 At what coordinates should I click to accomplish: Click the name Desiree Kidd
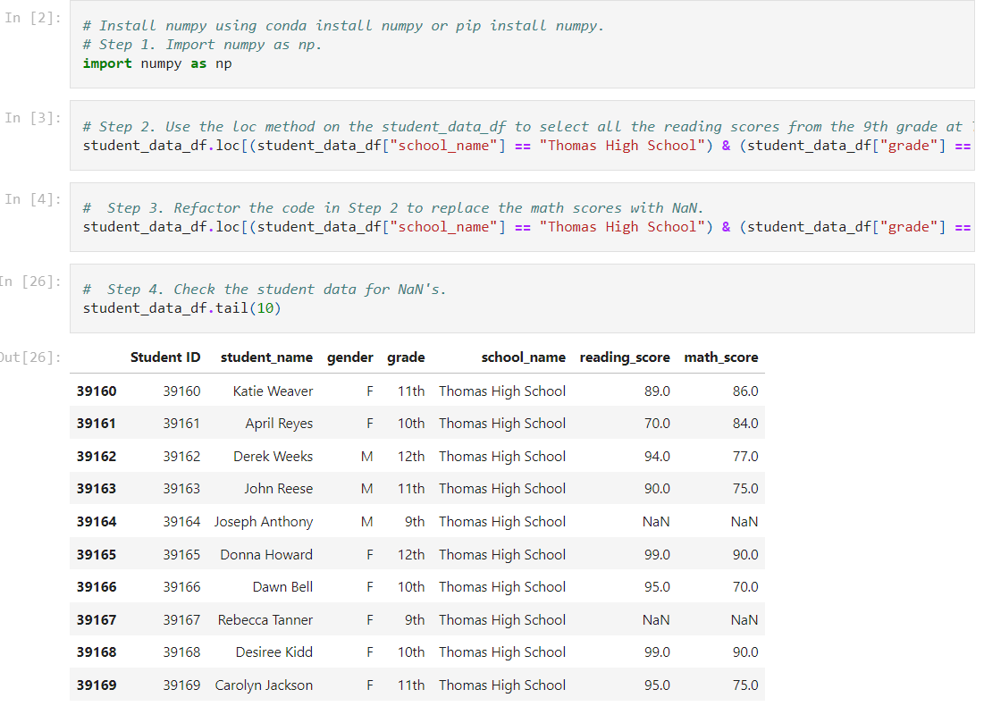tap(274, 652)
